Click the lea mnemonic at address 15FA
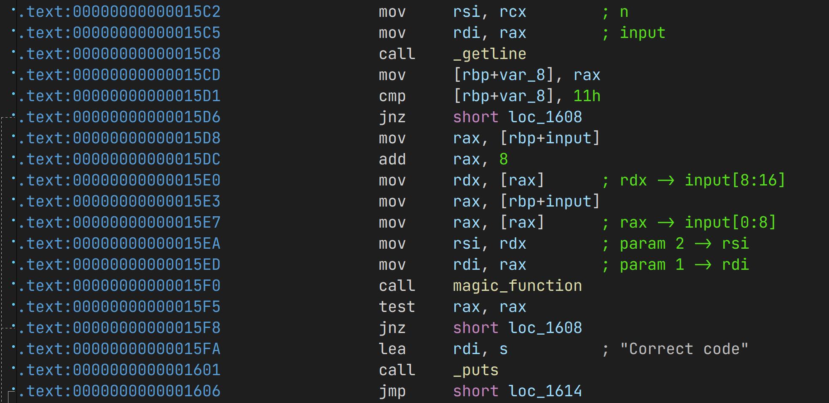Viewport: 829px width, 403px height. tap(392, 349)
